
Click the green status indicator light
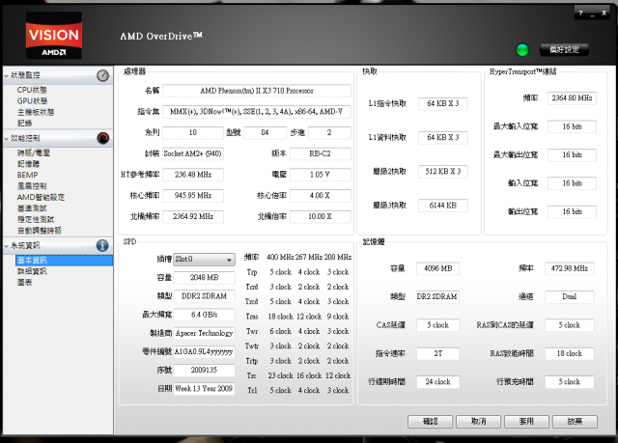pyautogui.click(x=522, y=50)
